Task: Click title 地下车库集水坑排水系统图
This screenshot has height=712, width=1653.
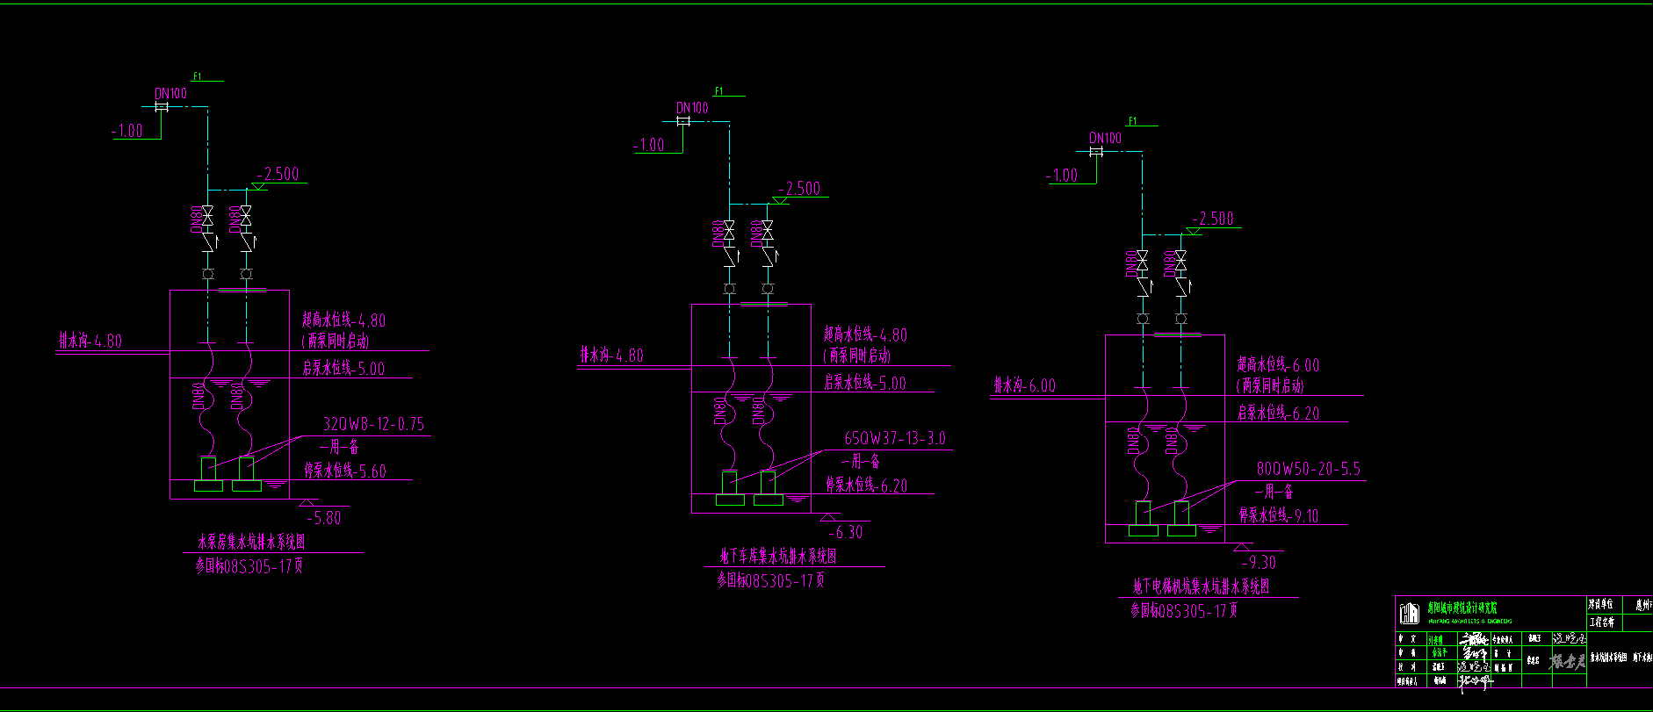Action: click(778, 556)
